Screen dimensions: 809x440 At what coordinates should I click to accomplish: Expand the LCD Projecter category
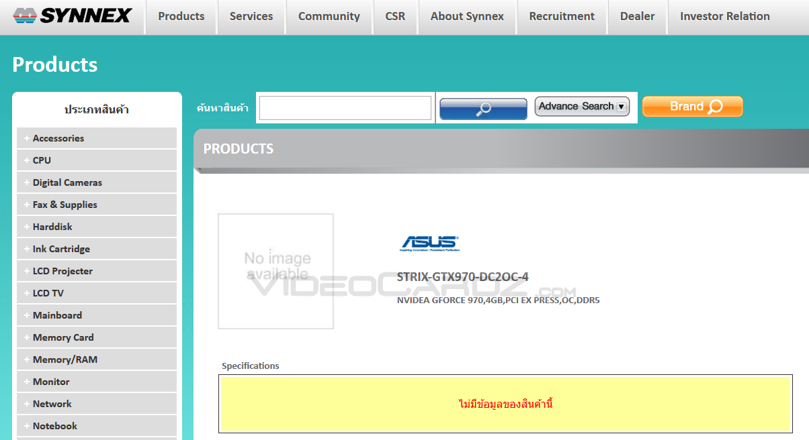pyautogui.click(x=97, y=271)
